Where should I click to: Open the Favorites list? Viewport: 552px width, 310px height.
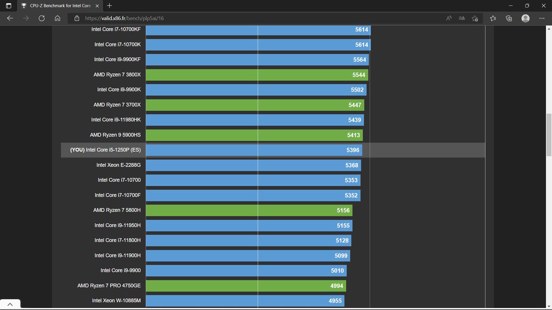pos(493,18)
